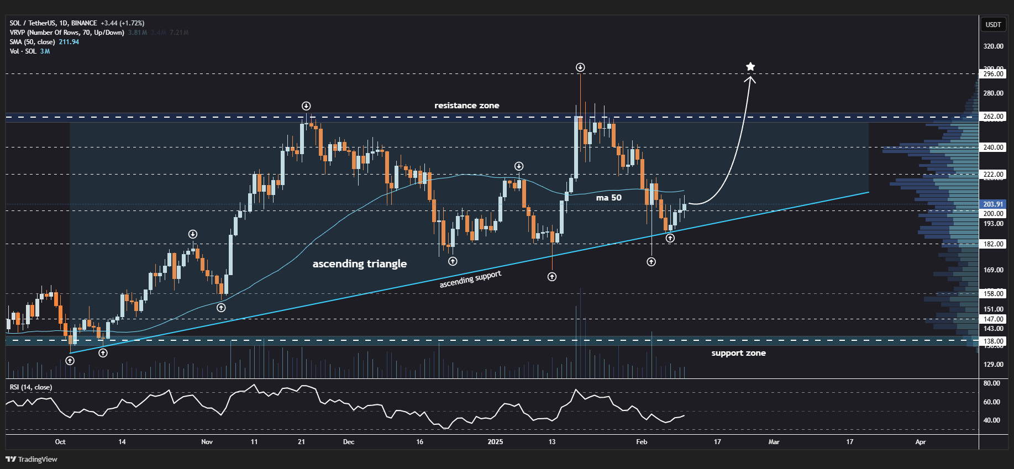
Task: Click the 222.00 price level label
Action: pos(993,175)
